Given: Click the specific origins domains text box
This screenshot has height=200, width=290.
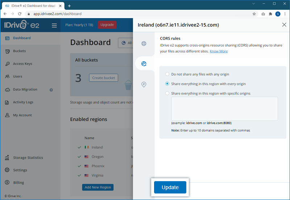Looking at the screenshot, I should click(x=224, y=109).
